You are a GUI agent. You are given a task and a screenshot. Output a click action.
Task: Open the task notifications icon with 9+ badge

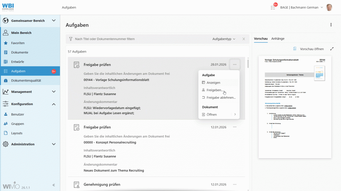pos(273,7)
